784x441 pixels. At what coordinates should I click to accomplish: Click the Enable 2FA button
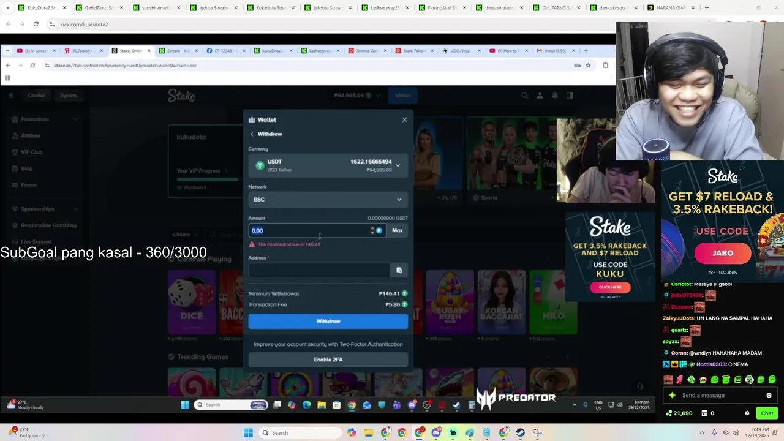(328, 360)
